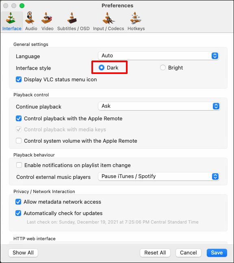Cancel the preferences dialog
The image size is (234, 263).
188,252
